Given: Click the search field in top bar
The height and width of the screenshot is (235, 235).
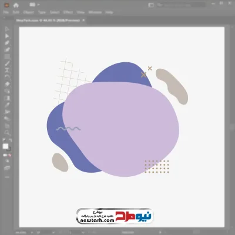Looking at the screenshot, I should (x=182, y=5).
